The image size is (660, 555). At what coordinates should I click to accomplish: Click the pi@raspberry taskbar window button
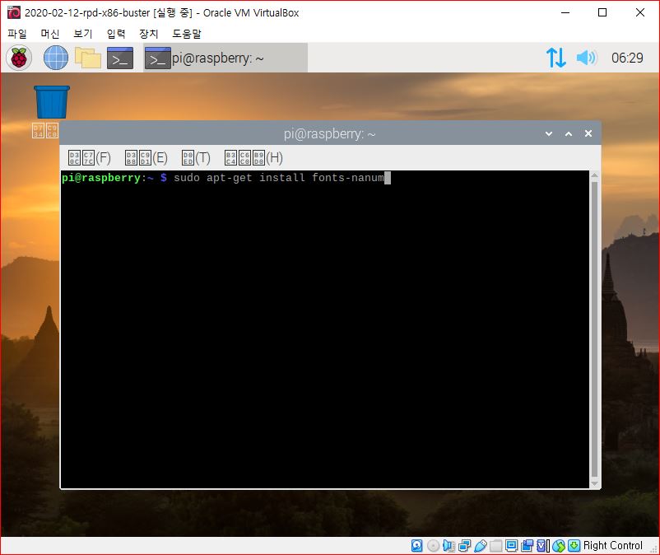point(221,58)
